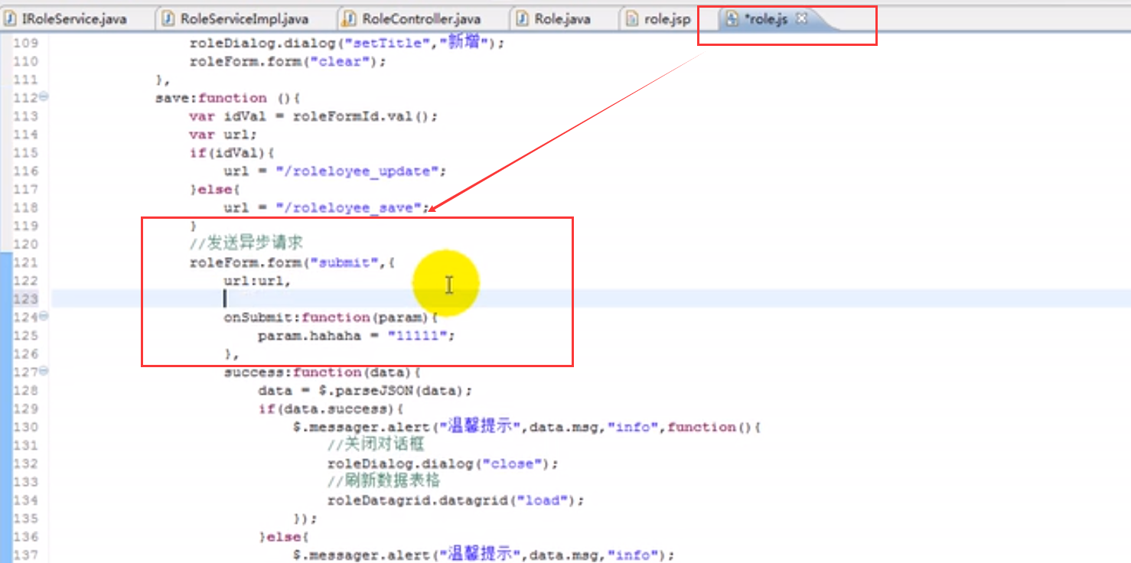
Task: Click the 'if(data.success){' line
Action: pyautogui.click(x=331, y=408)
